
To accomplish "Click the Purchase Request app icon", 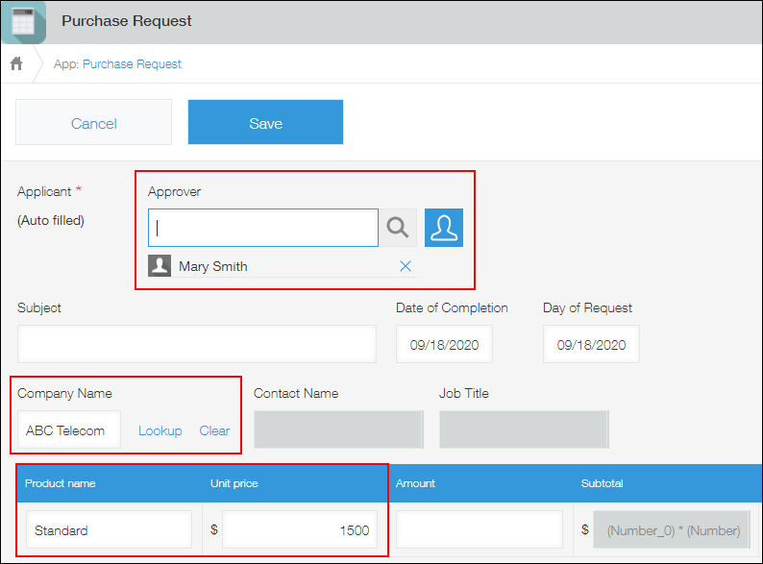I will pyautogui.click(x=23, y=21).
